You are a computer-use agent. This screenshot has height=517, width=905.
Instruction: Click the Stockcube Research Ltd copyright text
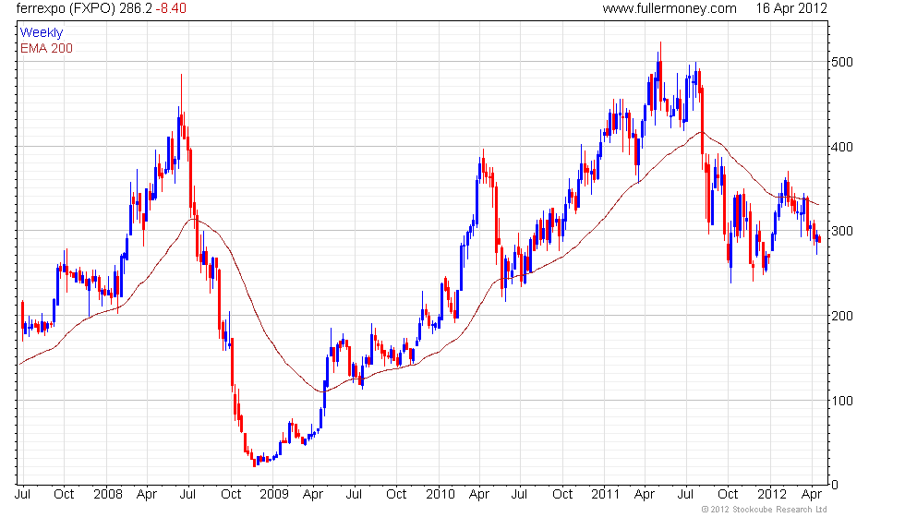(x=765, y=510)
